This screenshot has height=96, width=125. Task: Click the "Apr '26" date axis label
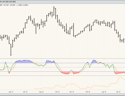pos(104,92)
